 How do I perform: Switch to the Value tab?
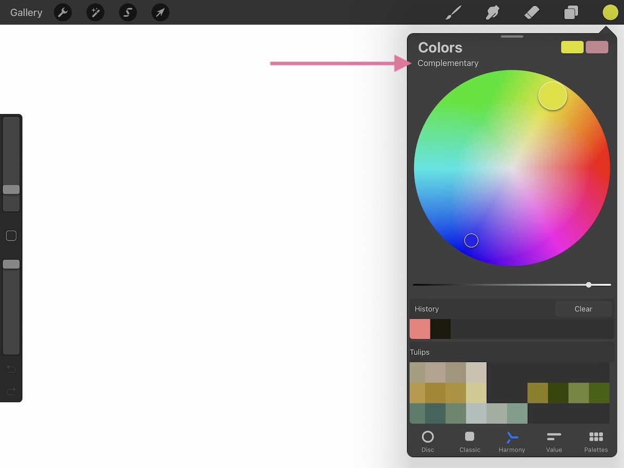click(x=554, y=441)
